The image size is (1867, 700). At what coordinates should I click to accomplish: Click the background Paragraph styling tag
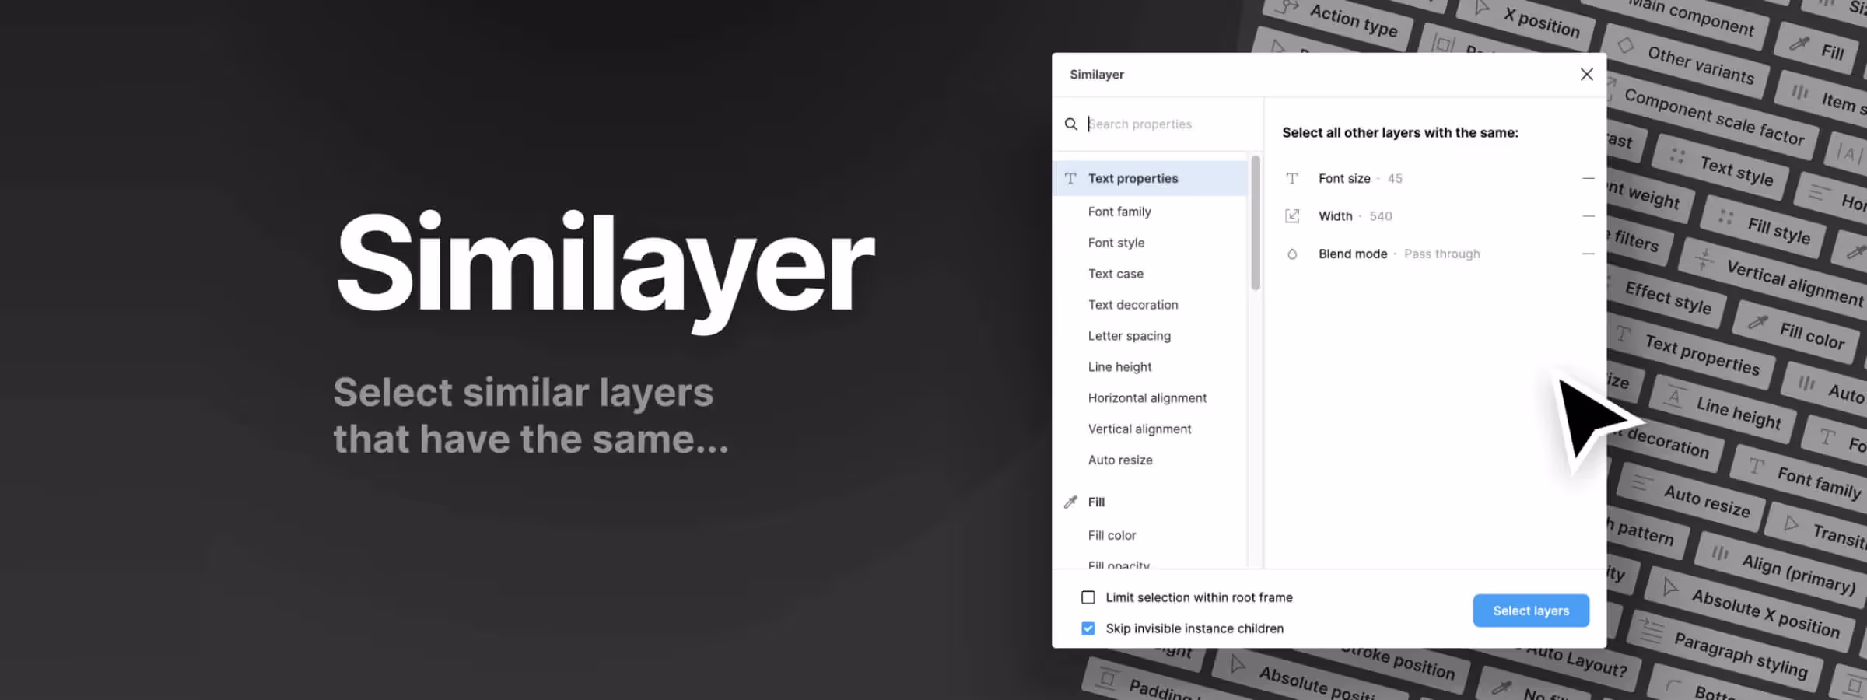1723,653
